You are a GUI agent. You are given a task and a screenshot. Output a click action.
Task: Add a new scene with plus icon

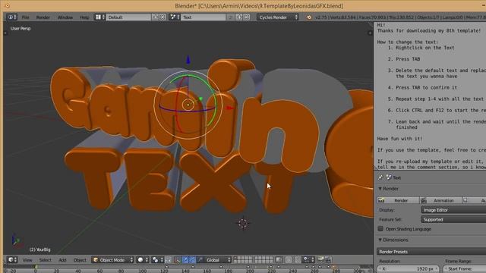tap(239, 17)
